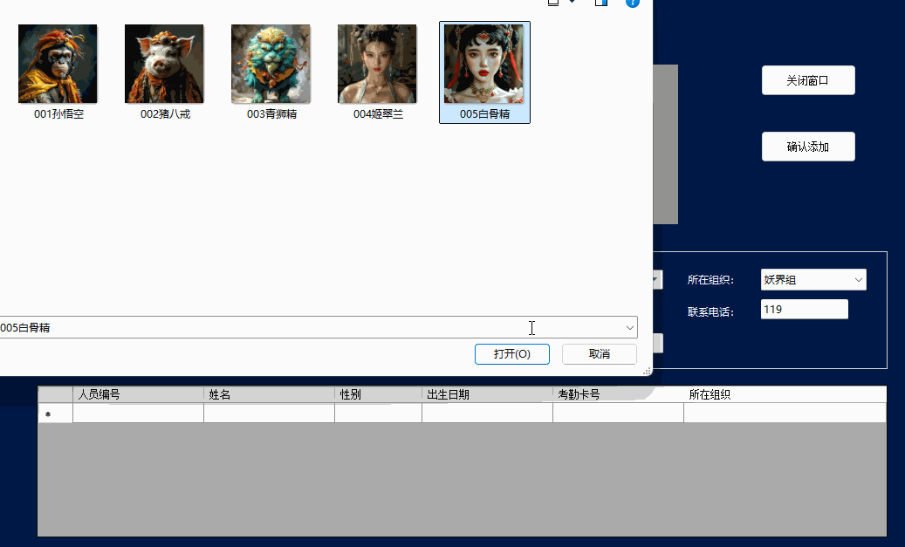Image resolution: width=905 pixels, height=547 pixels.
Task: Click the 打开(O) button
Action: pyautogui.click(x=512, y=353)
